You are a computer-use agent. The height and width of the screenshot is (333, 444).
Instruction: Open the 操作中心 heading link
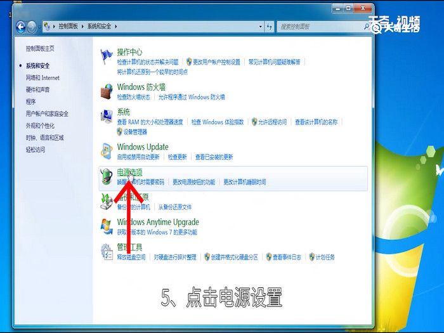pyautogui.click(x=129, y=52)
